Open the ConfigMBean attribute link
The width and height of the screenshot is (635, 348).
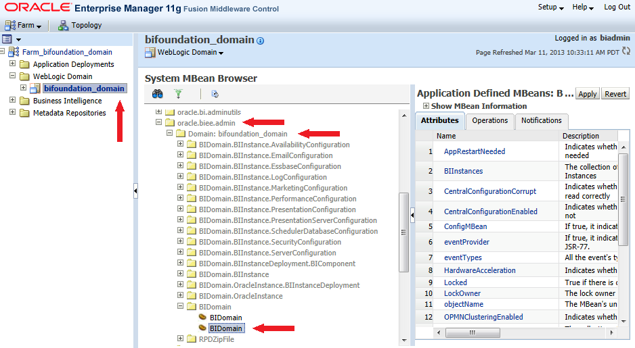coord(465,227)
